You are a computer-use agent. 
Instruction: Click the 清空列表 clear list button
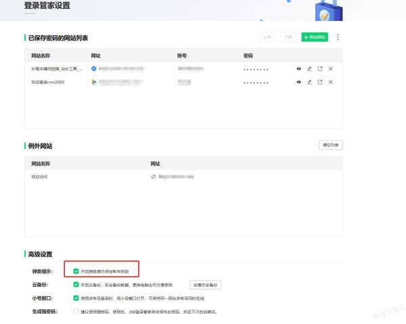click(x=331, y=145)
